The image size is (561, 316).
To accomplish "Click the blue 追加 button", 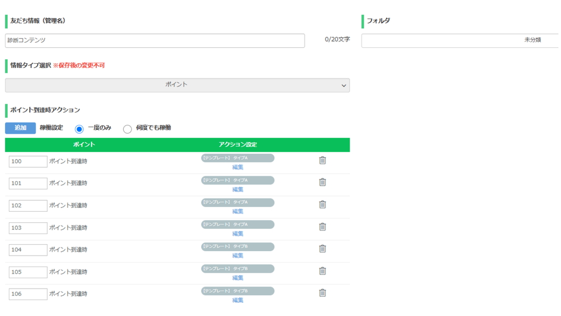I will 20,128.
